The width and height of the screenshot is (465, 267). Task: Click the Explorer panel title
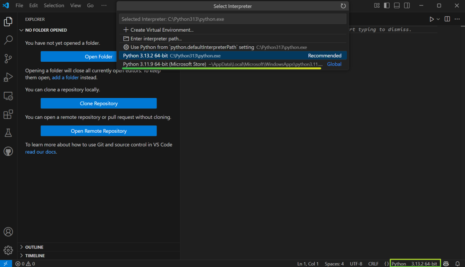35,19
